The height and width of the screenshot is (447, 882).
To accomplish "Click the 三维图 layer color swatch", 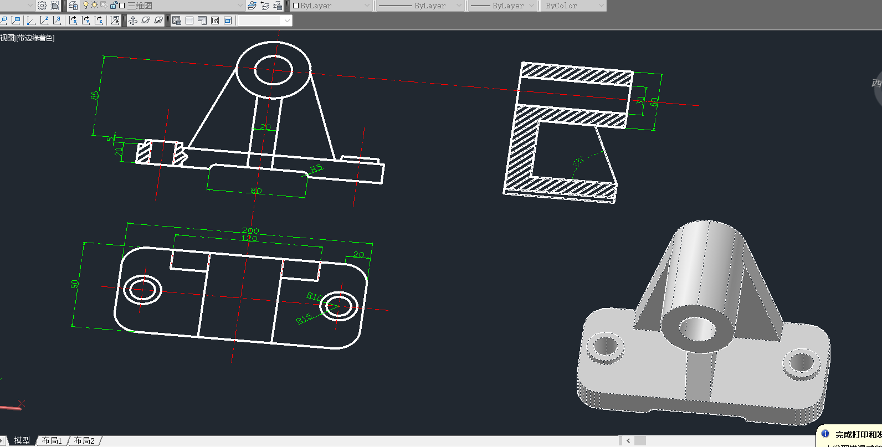I will [x=122, y=6].
